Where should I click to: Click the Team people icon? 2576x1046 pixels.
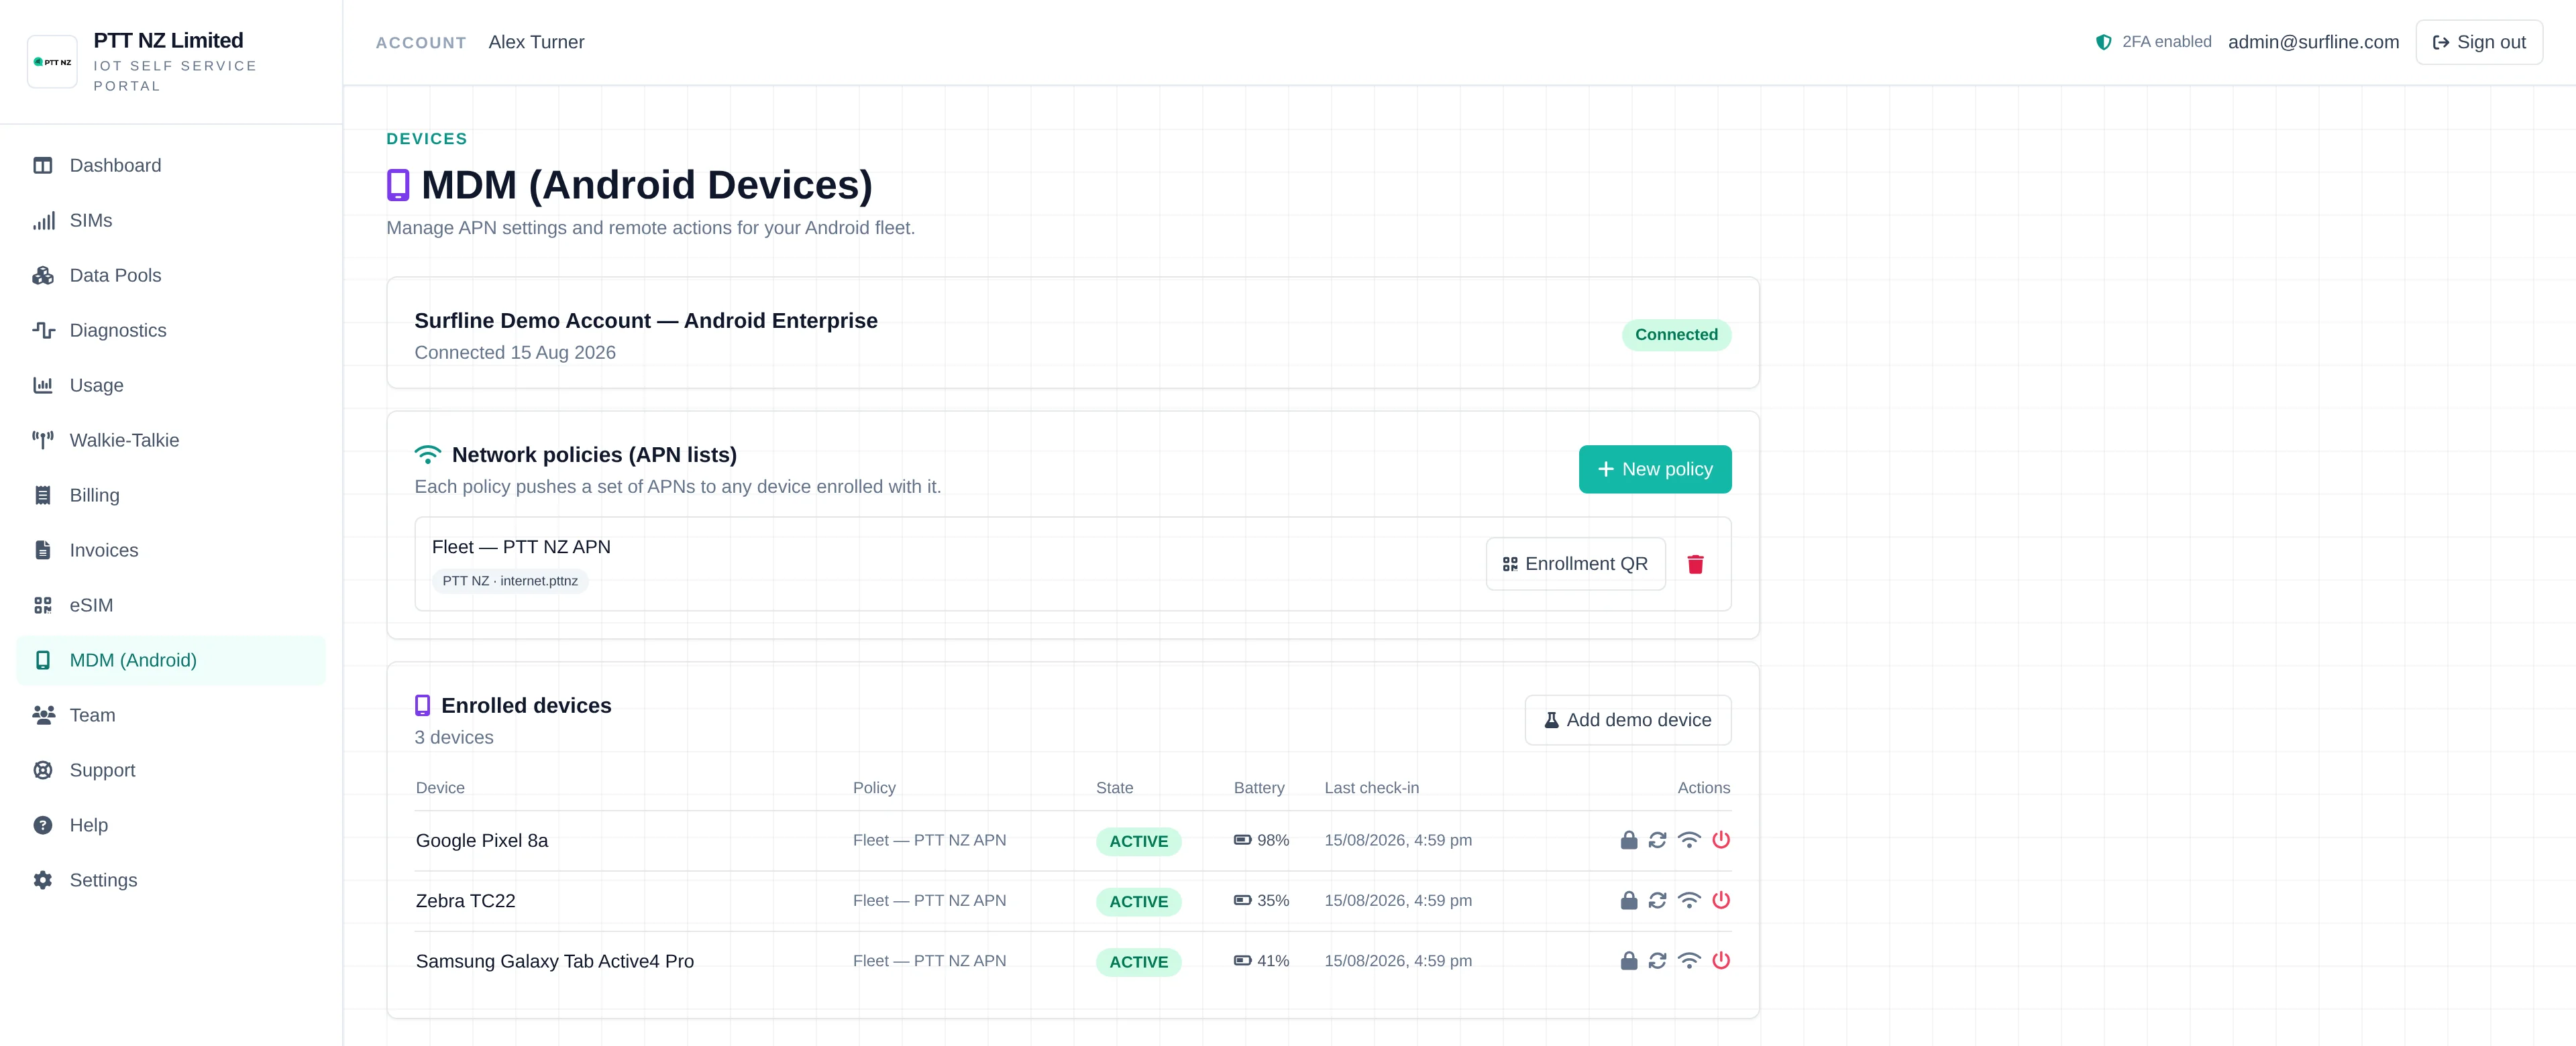pos(43,715)
